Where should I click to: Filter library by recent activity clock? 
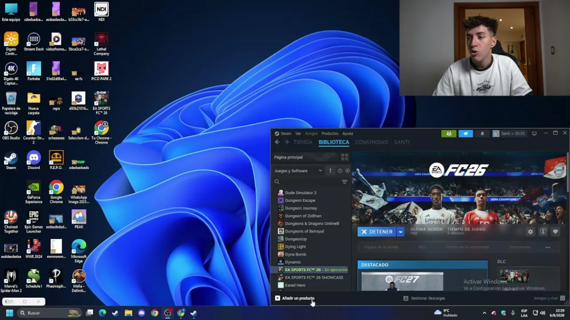click(340, 171)
